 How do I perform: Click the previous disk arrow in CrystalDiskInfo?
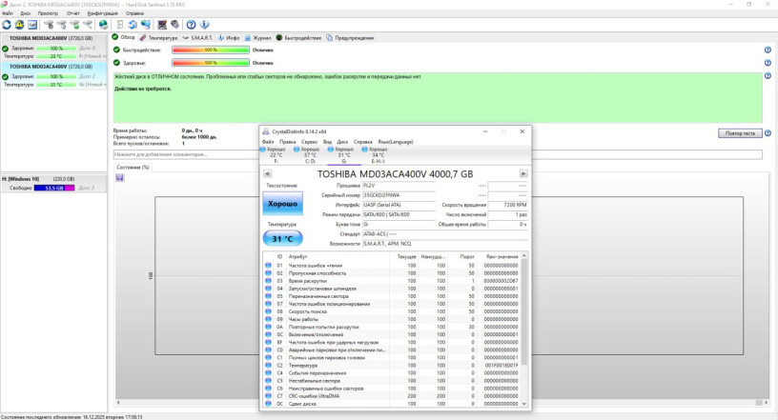point(266,173)
